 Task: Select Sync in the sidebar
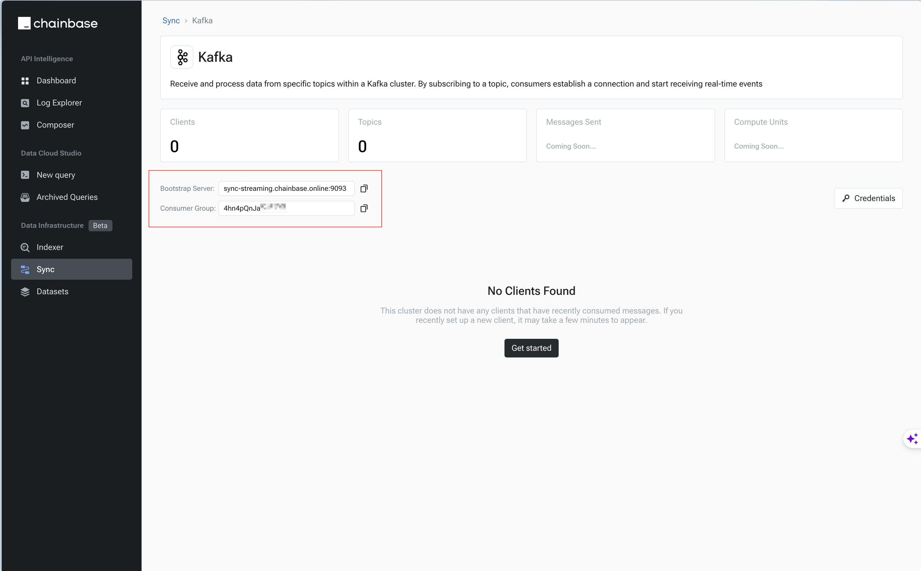point(71,269)
